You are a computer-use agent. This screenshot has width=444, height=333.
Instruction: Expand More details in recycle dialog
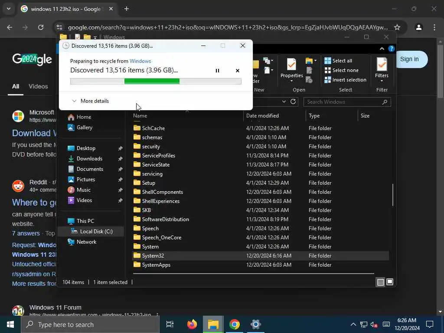tap(91, 101)
